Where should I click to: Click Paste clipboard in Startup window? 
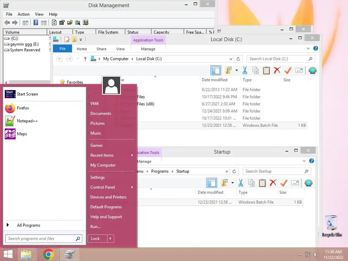click(262, 183)
